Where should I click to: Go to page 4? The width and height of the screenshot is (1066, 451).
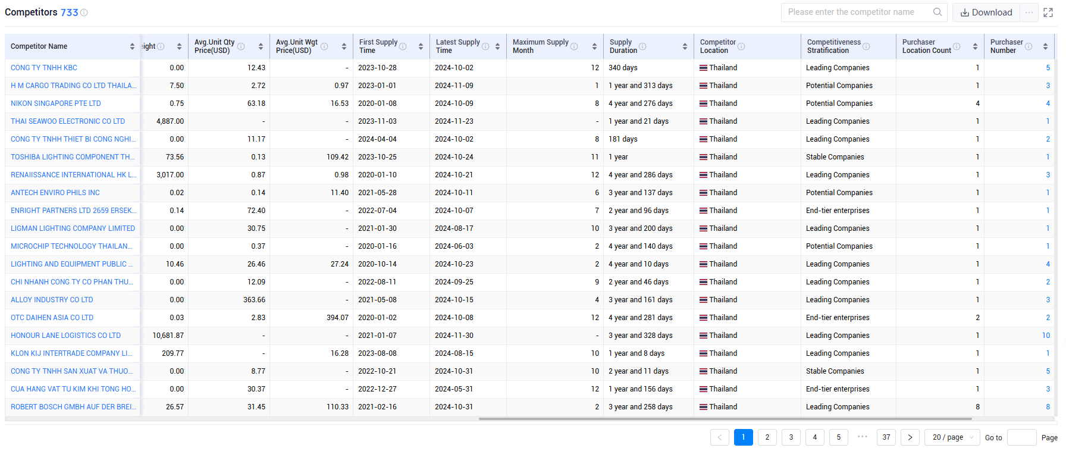point(815,437)
